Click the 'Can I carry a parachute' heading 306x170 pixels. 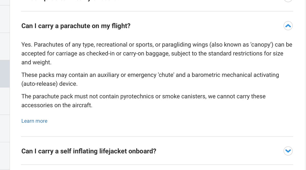(76, 26)
